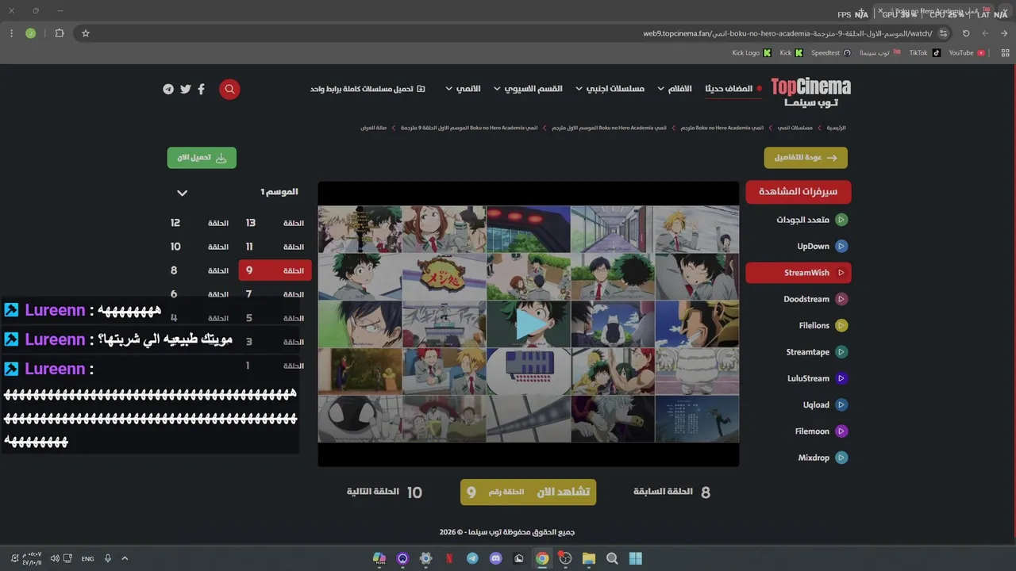Click the TopCinema logo
Viewport: 1016px width, 571px height.
pyautogui.click(x=810, y=91)
